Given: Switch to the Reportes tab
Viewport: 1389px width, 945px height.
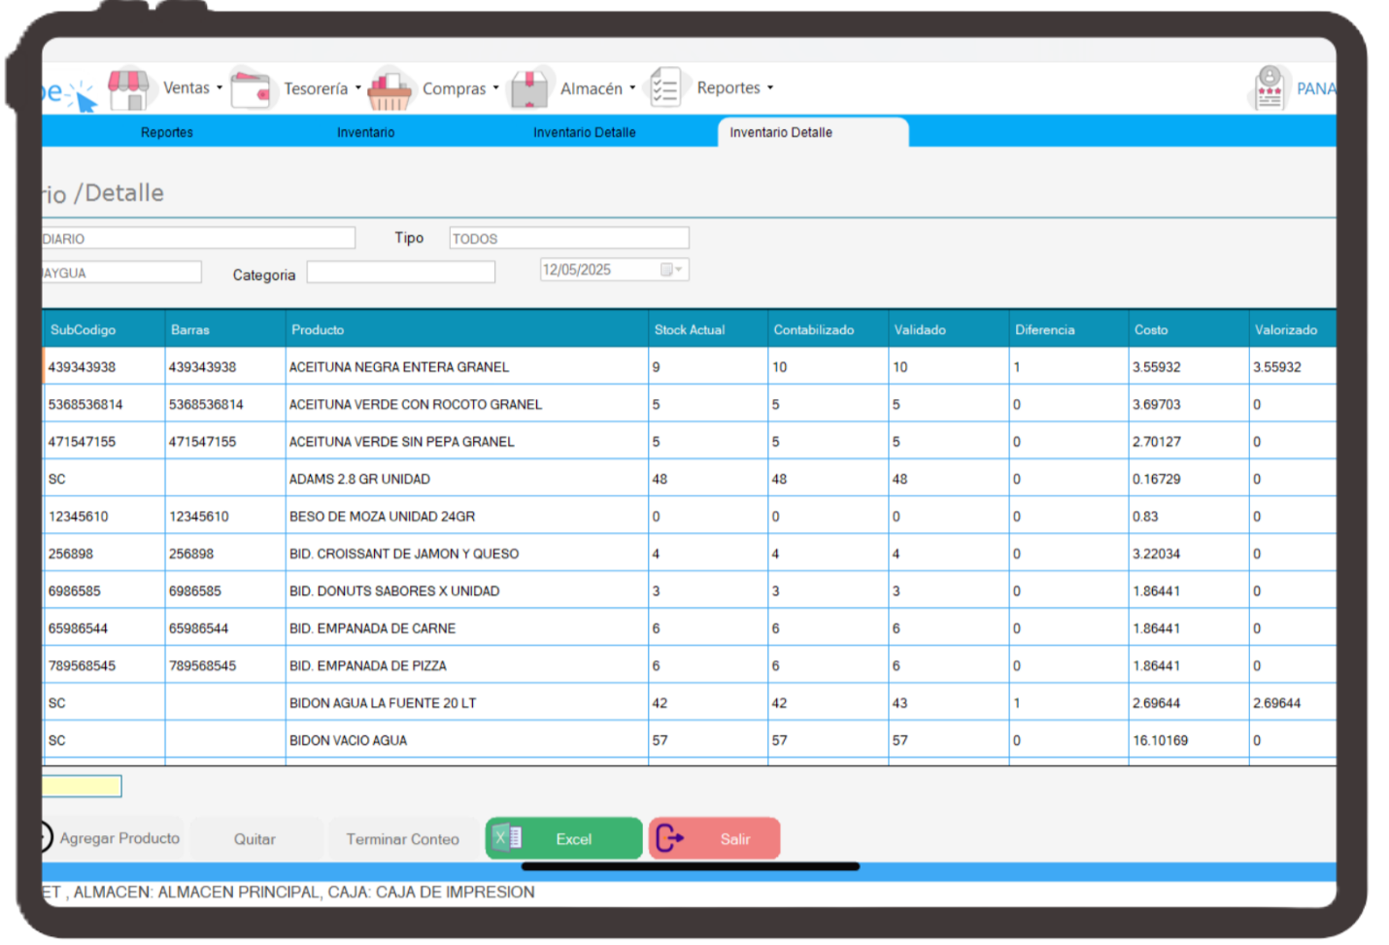Looking at the screenshot, I should coord(167,132).
